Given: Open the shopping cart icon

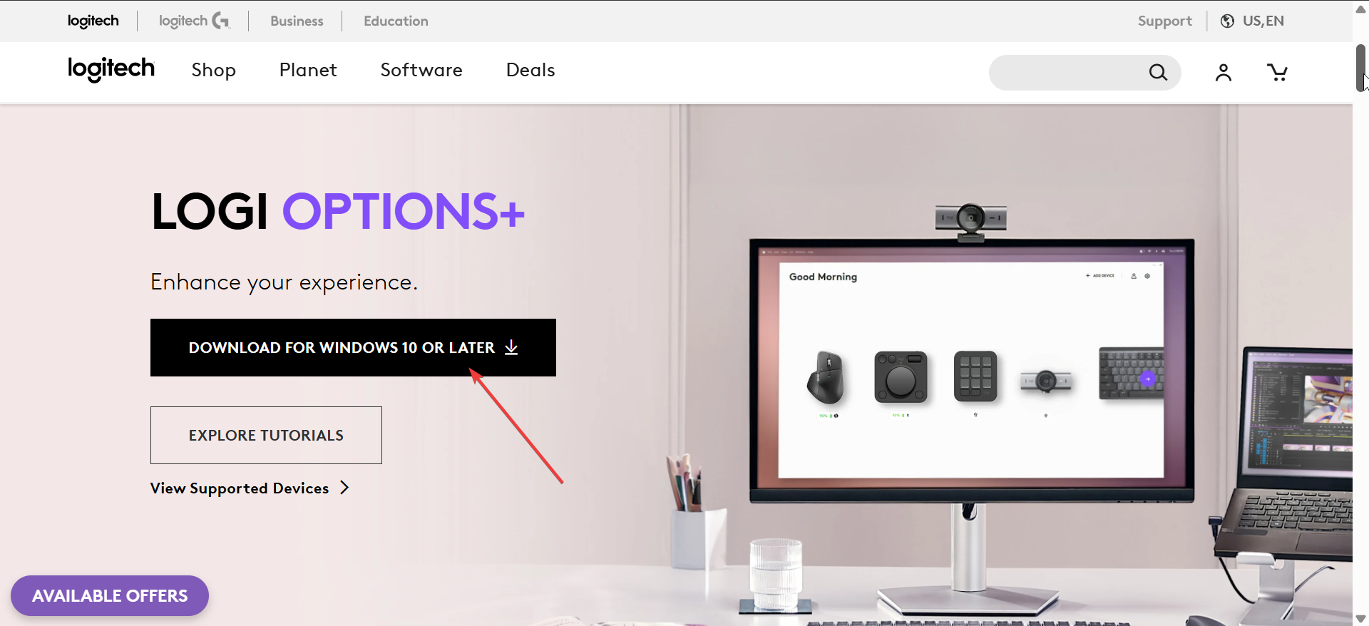Looking at the screenshot, I should [1277, 72].
